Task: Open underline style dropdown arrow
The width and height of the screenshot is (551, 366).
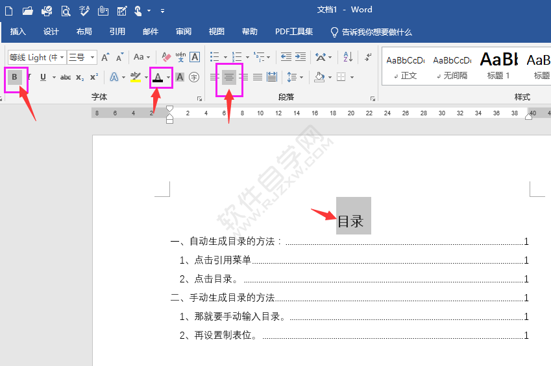Action: point(54,77)
